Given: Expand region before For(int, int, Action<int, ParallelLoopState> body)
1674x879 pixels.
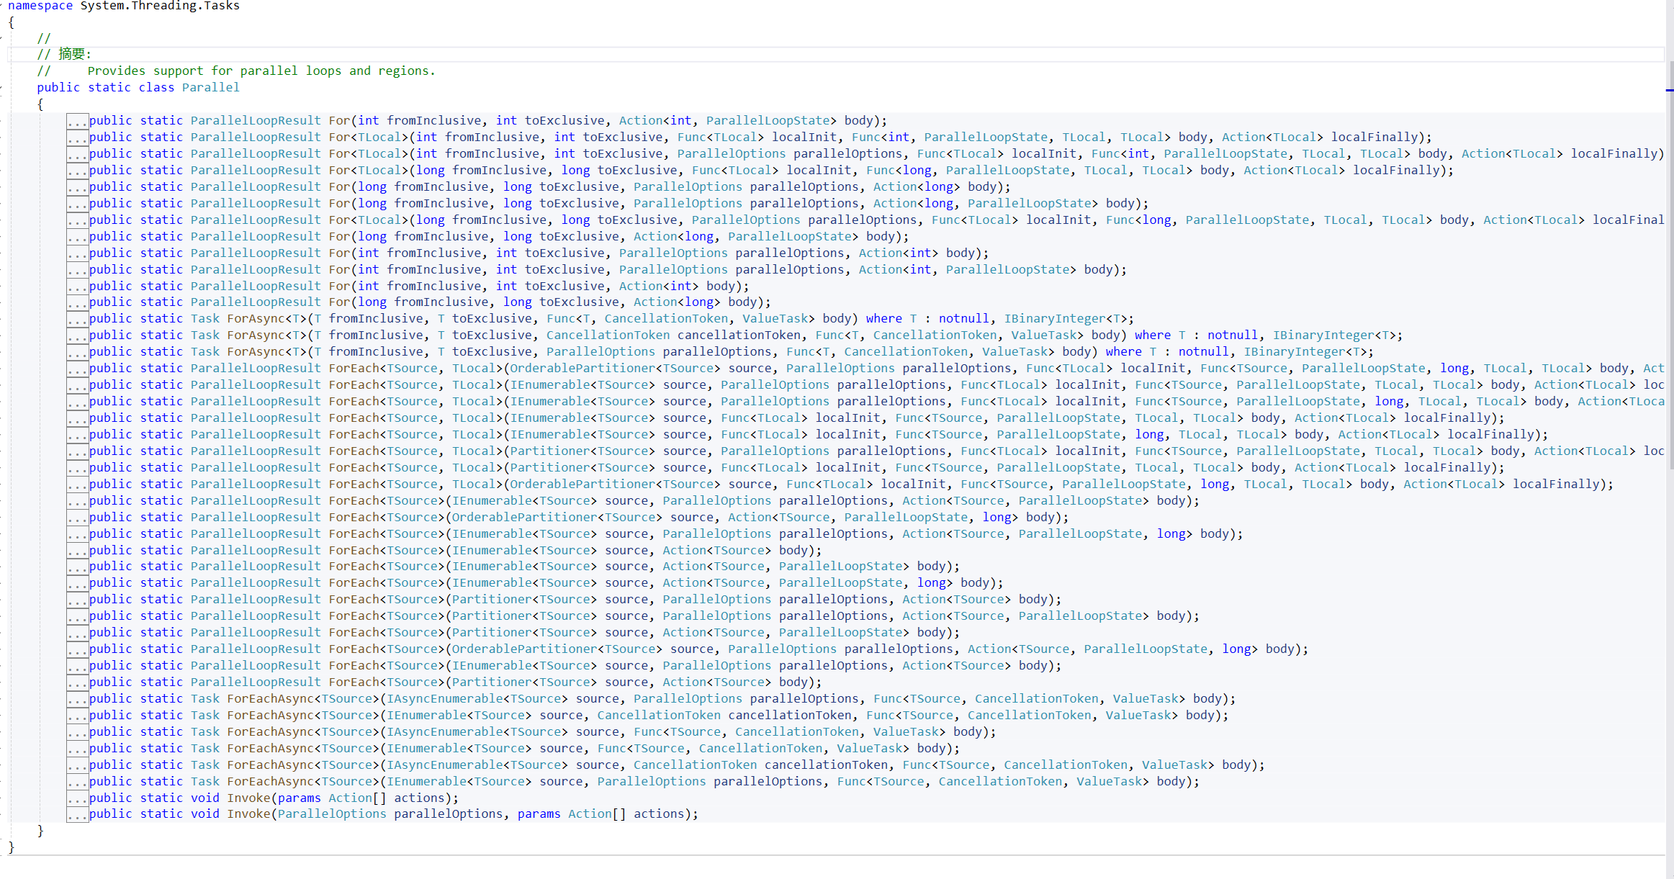Looking at the screenshot, I should (78, 121).
